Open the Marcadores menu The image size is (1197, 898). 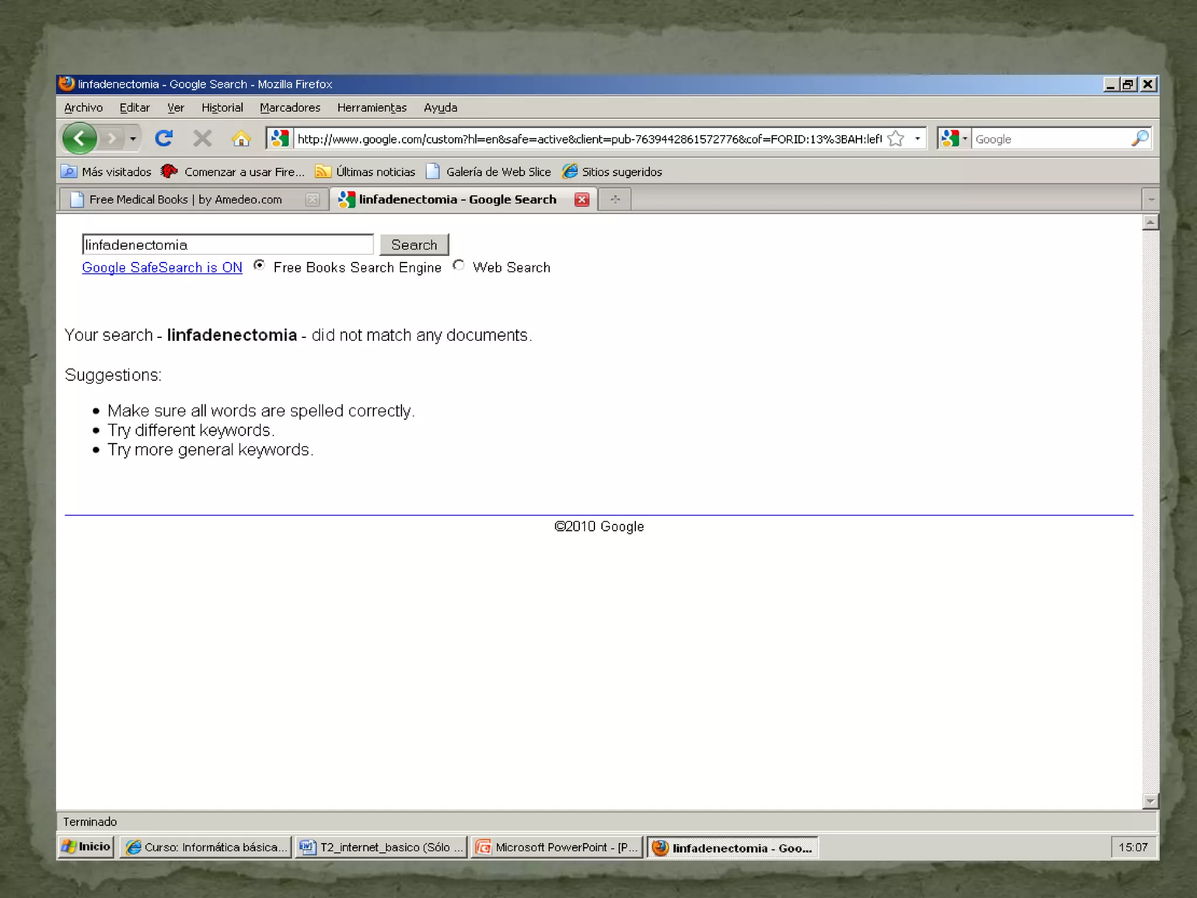pyautogui.click(x=290, y=108)
